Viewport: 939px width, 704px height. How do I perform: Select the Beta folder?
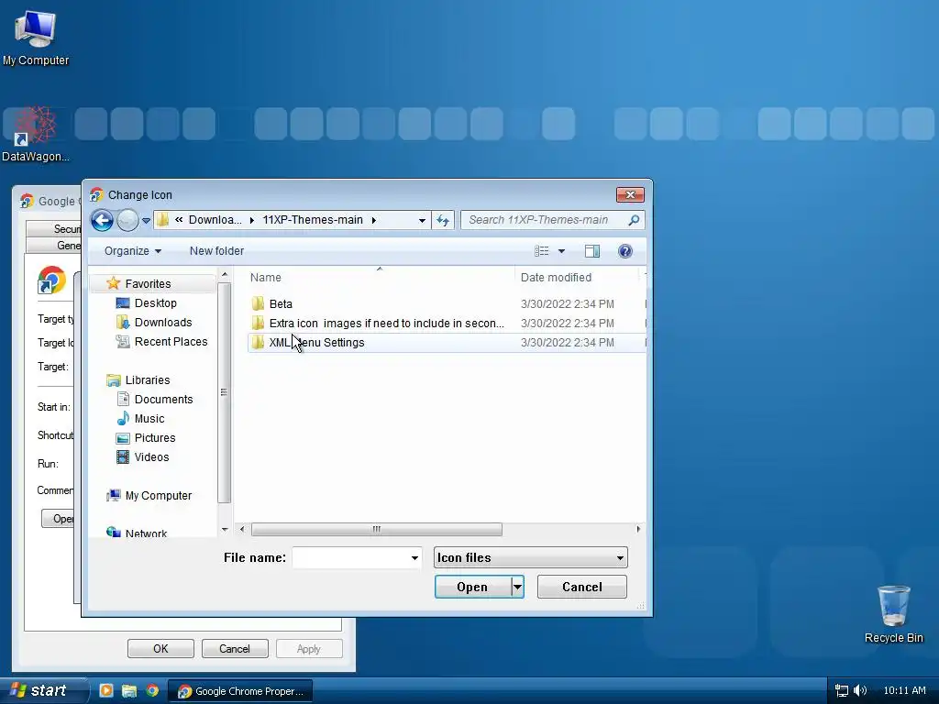pyautogui.click(x=281, y=303)
